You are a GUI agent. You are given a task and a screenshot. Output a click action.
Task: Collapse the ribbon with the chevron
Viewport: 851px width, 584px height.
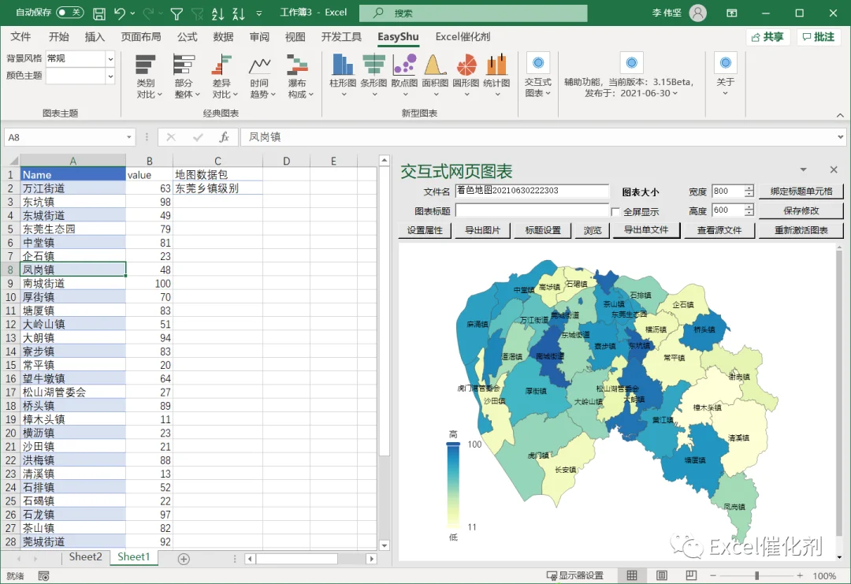pos(840,115)
